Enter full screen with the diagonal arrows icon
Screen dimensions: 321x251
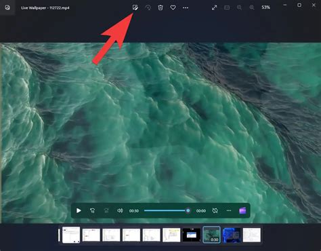(214, 7)
